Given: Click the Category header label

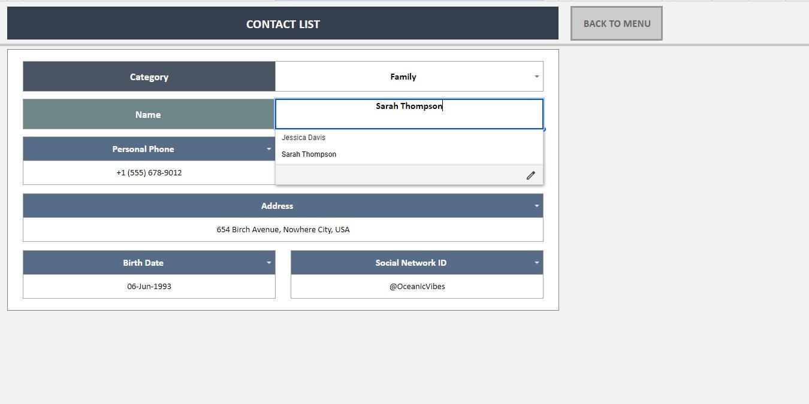Looking at the screenshot, I should coord(149,76).
